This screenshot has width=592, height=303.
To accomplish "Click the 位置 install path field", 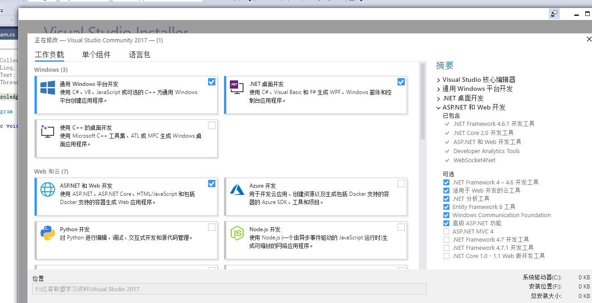I will tap(229, 289).
